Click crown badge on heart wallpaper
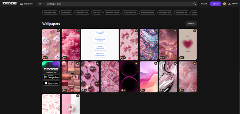The width and height of the screenshot is (240, 114). point(195,31)
